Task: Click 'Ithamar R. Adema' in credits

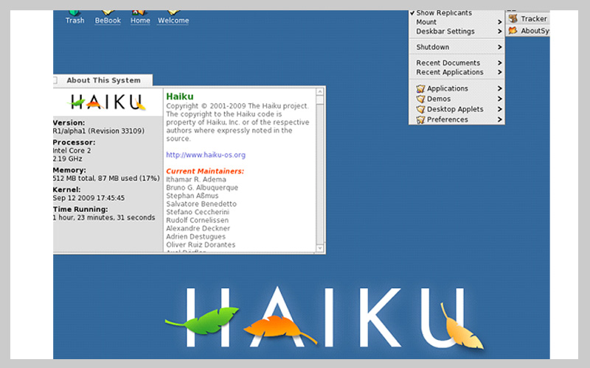Action: click(196, 180)
